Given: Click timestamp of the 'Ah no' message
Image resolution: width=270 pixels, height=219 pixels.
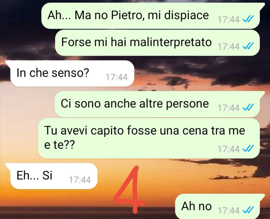Looking at the screenshot, I should coord(229,211).
